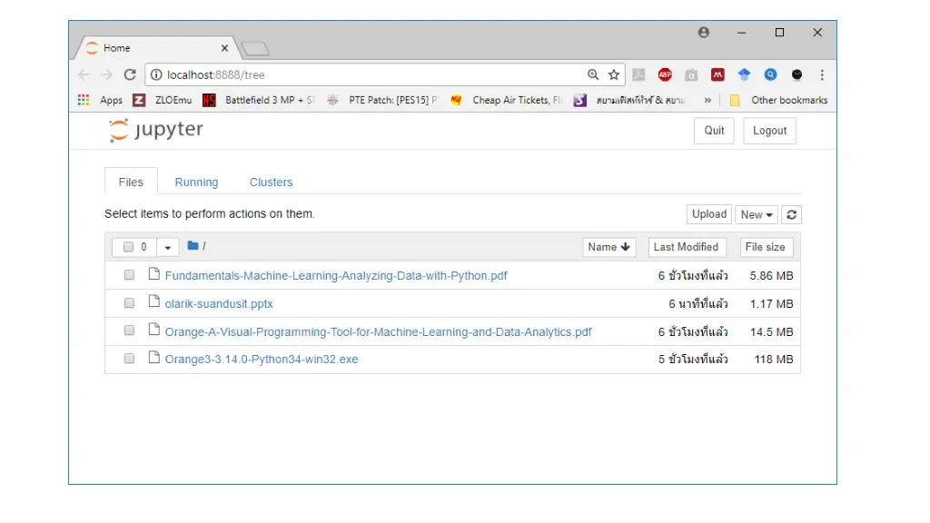Viewport: 930px width, 523px height.
Task: Show hidden bookmarks with the chevron
Action: pos(707,100)
